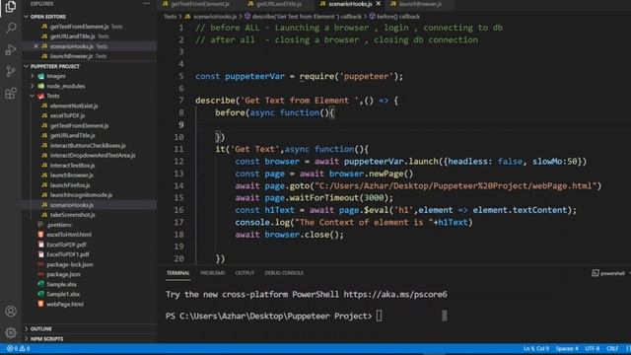Switch to getTextFromElement.js tab
Screen dimensions: 631x355
(x=196, y=4)
